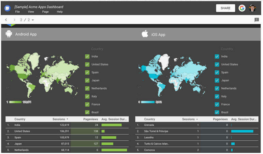The height and width of the screenshot is (154, 263).
Task: Click Android table Country column header
Action: coord(20,119)
